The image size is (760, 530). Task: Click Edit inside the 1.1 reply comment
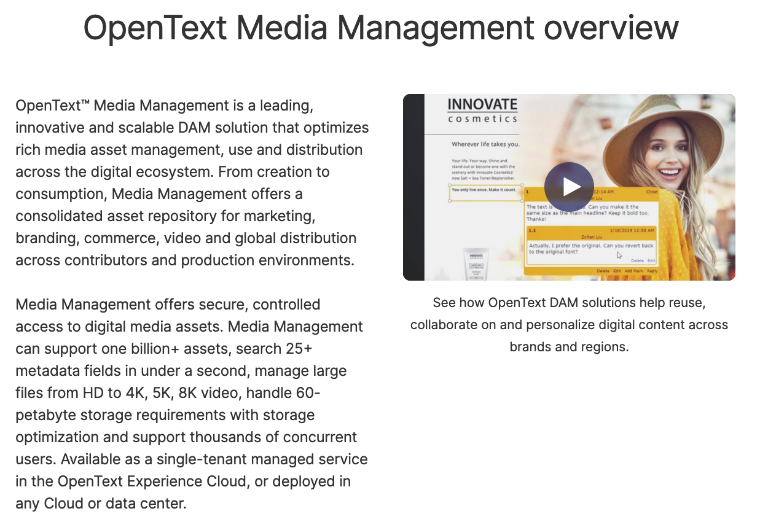click(651, 260)
